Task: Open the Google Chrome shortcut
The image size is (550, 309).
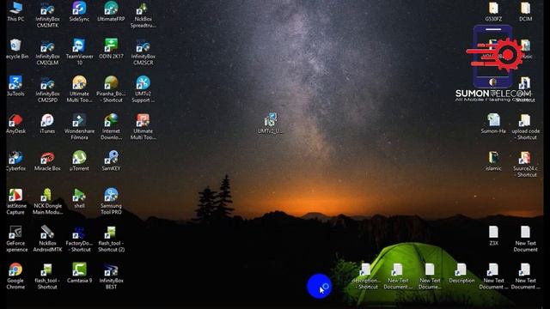Action: click(x=15, y=276)
